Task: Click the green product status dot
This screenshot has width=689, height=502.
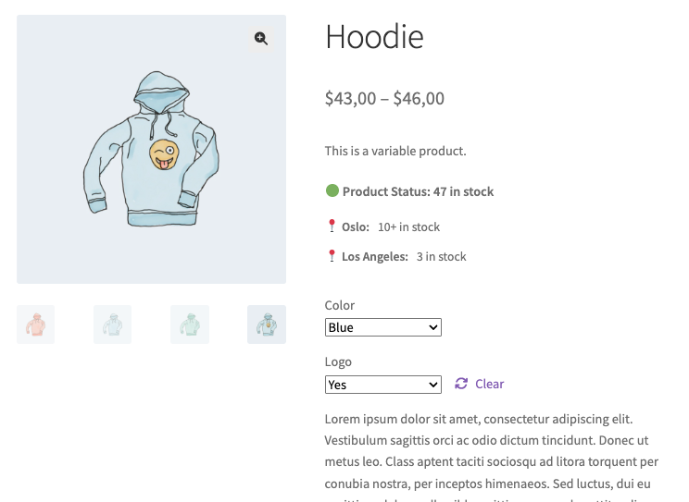Action: coord(332,191)
